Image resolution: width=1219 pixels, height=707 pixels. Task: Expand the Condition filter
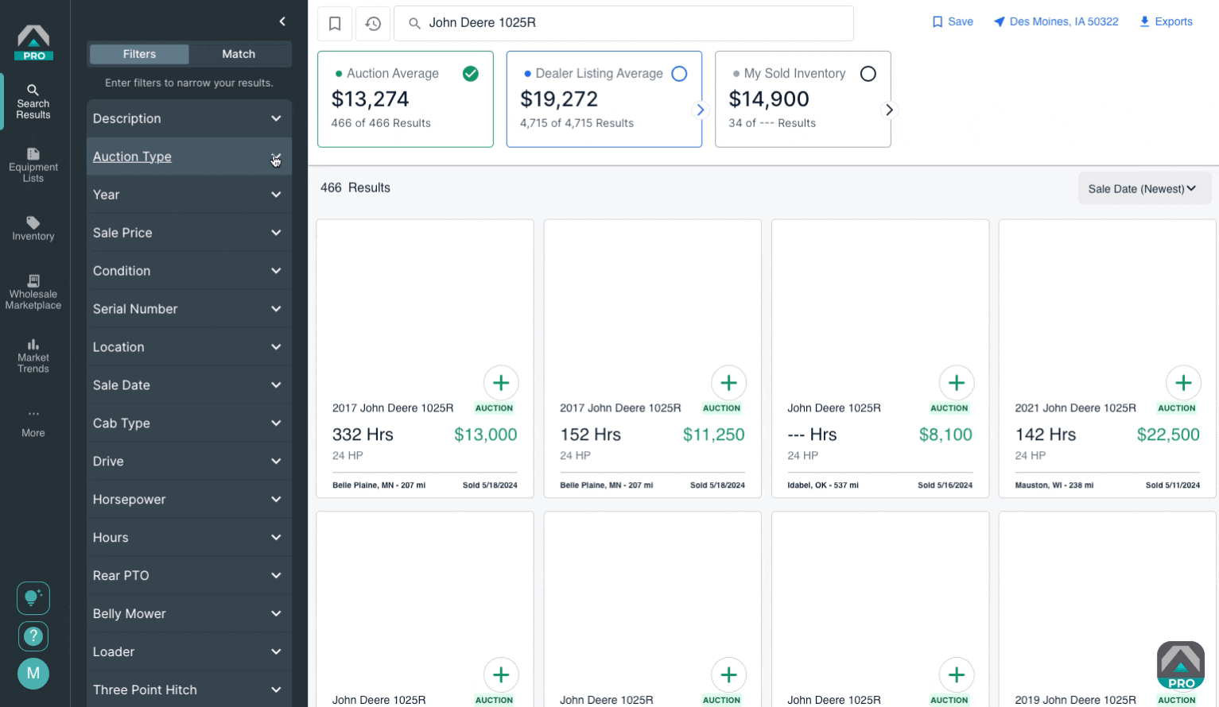[188, 271]
